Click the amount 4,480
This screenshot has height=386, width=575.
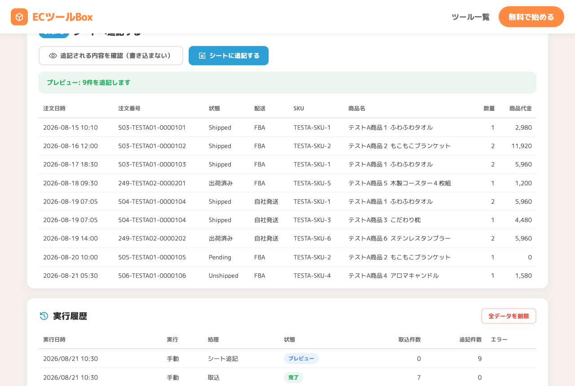(523, 220)
